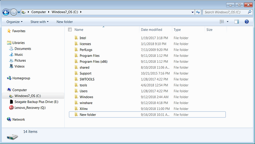Open the address bar history dropdown

click(x=193, y=12)
